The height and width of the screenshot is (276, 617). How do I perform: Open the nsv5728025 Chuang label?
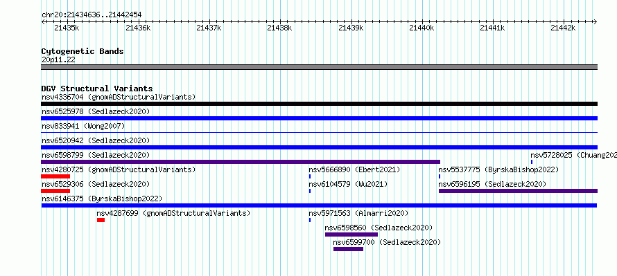click(x=573, y=155)
